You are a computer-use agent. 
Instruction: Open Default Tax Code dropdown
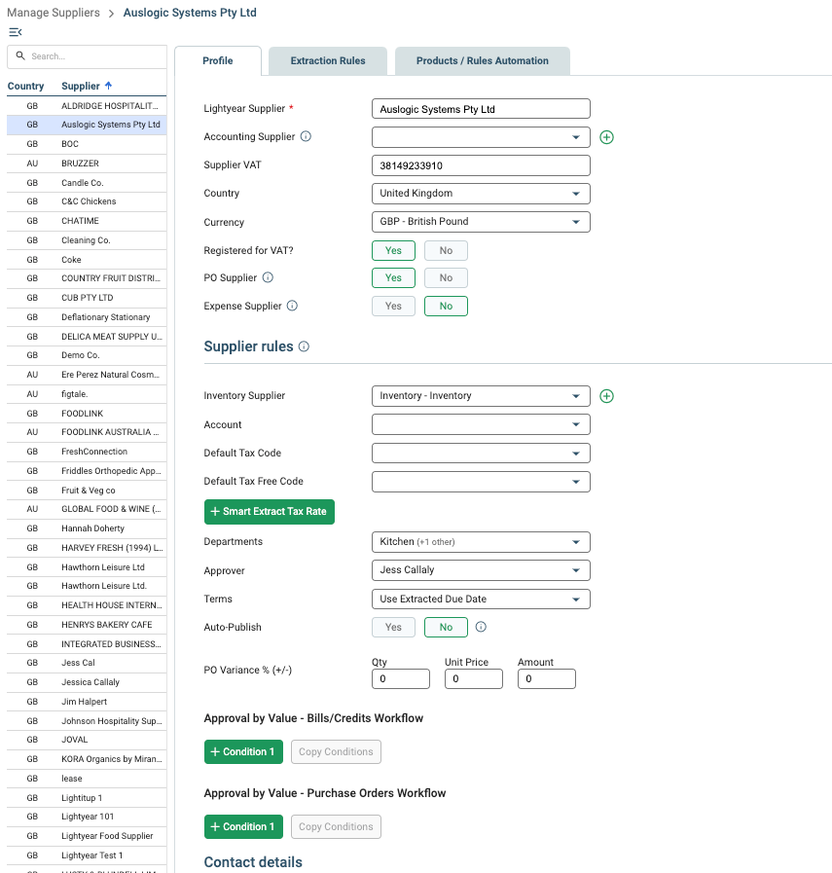(x=481, y=454)
